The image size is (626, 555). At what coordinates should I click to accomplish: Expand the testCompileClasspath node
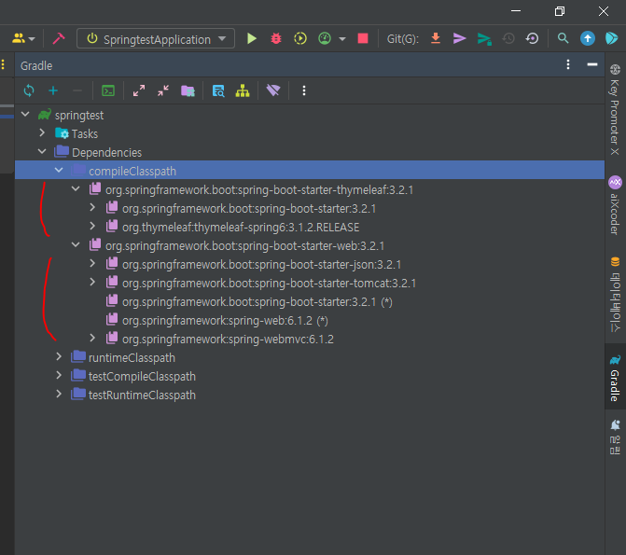click(x=59, y=375)
